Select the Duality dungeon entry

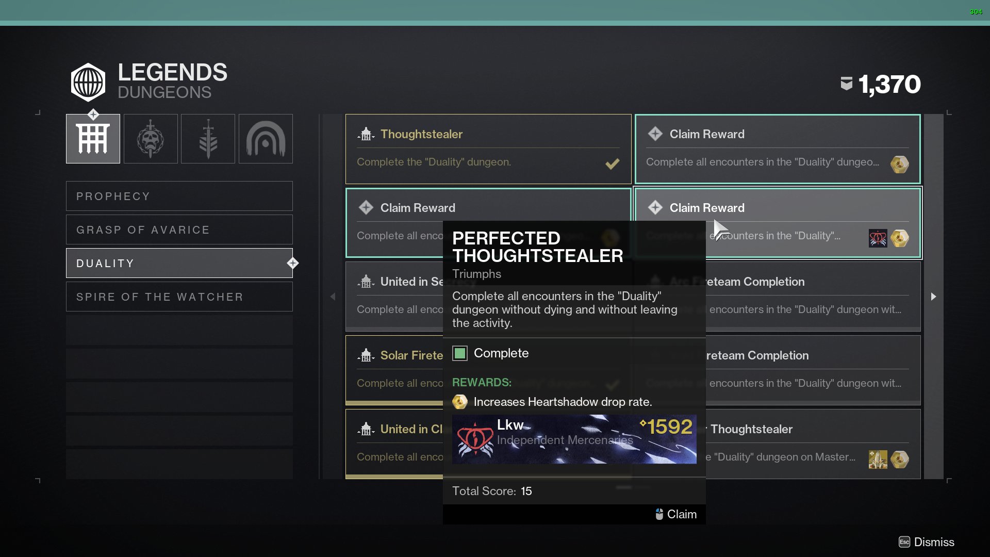click(x=179, y=263)
